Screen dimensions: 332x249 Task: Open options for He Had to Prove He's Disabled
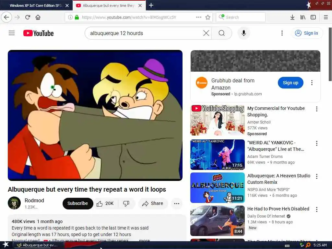(316, 209)
